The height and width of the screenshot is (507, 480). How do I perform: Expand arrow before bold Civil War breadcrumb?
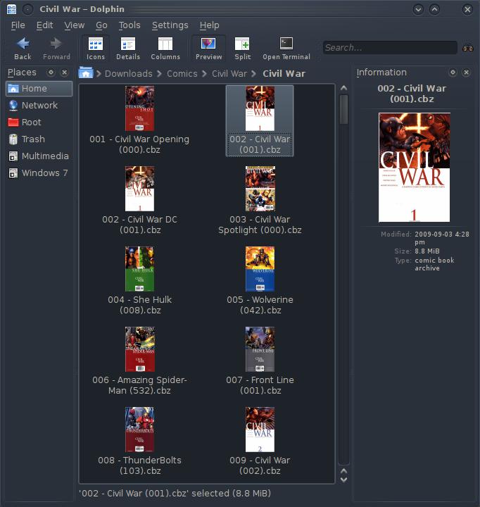(x=254, y=74)
